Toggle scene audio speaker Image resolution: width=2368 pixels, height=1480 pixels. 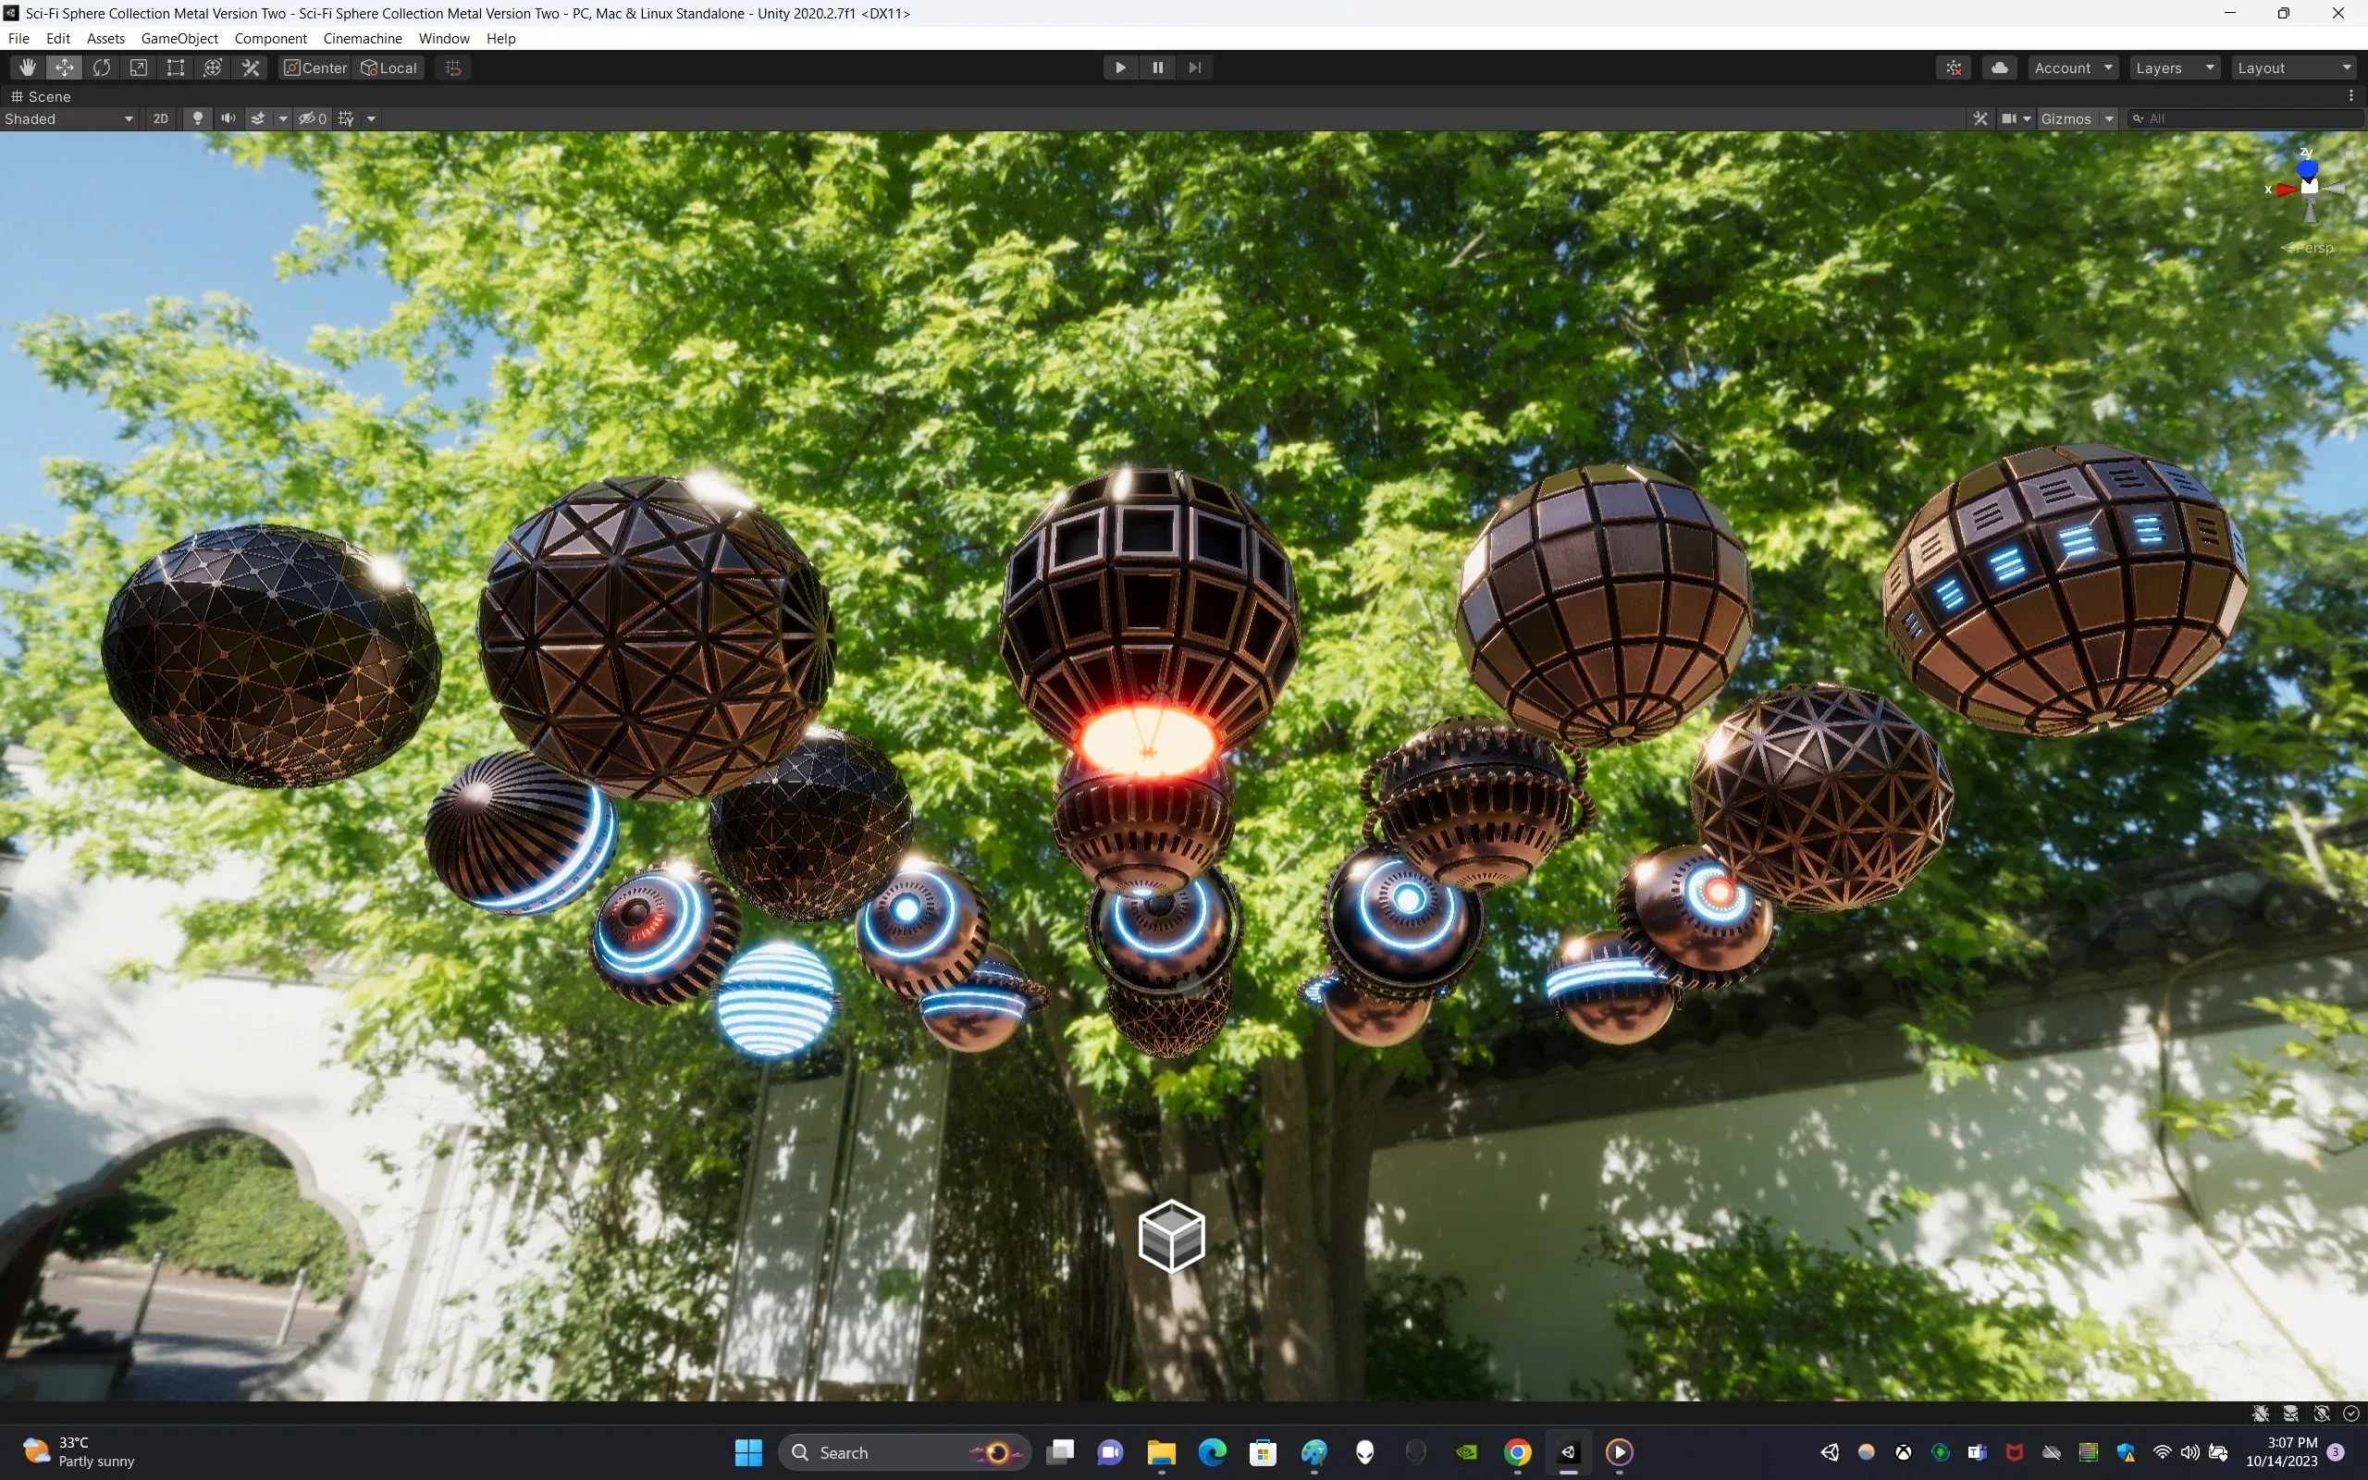click(228, 118)
